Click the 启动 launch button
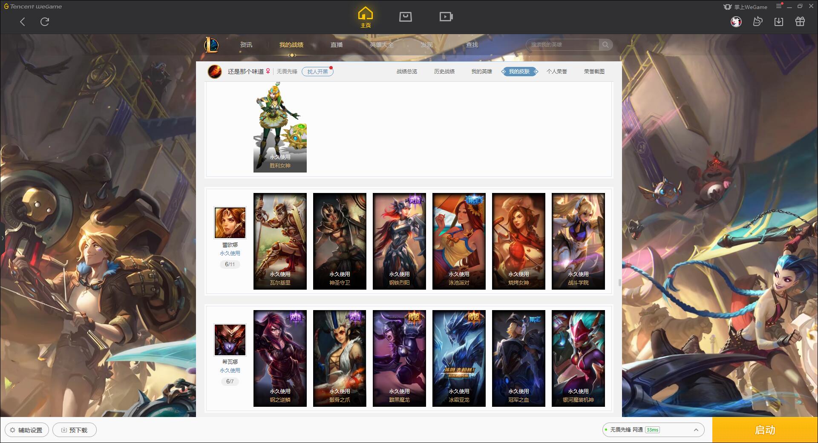 [x=765, y=430]
